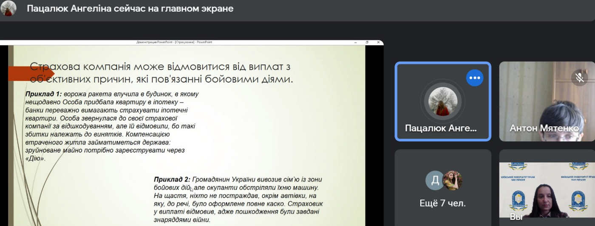Minimize the PowerPoint demonstration window
Viewport: 595px width, 226px height.
355,42
